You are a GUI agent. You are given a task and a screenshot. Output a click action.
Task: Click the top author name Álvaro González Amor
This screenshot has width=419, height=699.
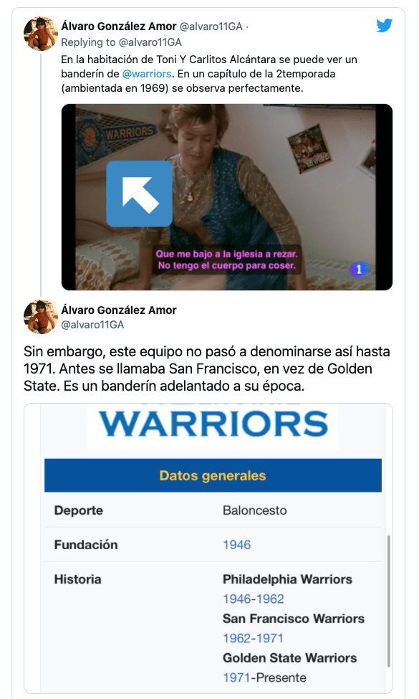point(119,27)
